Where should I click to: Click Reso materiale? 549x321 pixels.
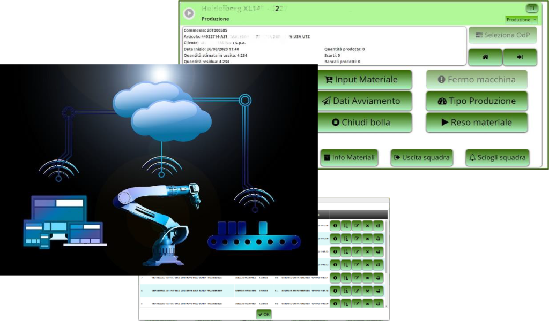[476, 123]
